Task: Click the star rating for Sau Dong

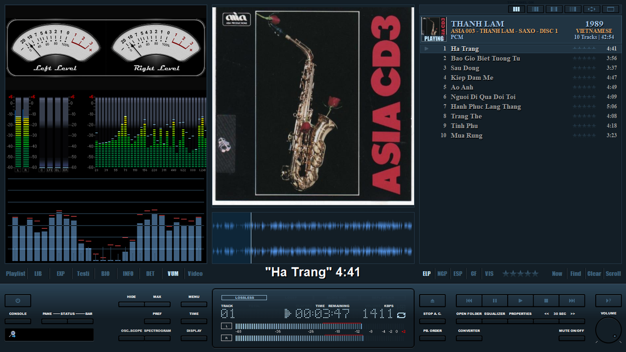Action: (584, 68)
